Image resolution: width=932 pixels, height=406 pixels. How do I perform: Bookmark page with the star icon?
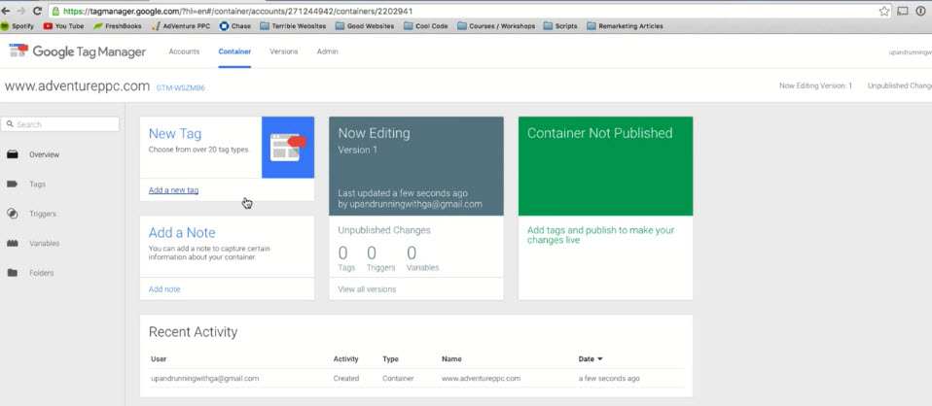tap(883, 11)
